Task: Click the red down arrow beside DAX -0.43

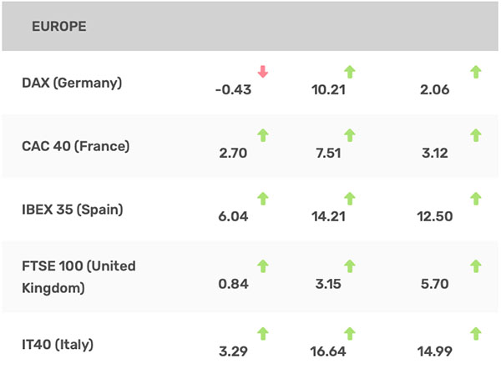Action: (x=263, y=72)
